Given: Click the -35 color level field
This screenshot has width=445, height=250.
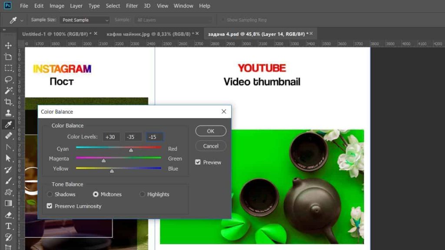Looking at the screenshot, I should click(133, 137).
